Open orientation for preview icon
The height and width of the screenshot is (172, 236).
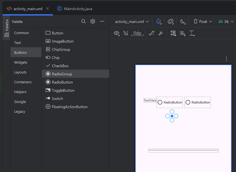171,22
